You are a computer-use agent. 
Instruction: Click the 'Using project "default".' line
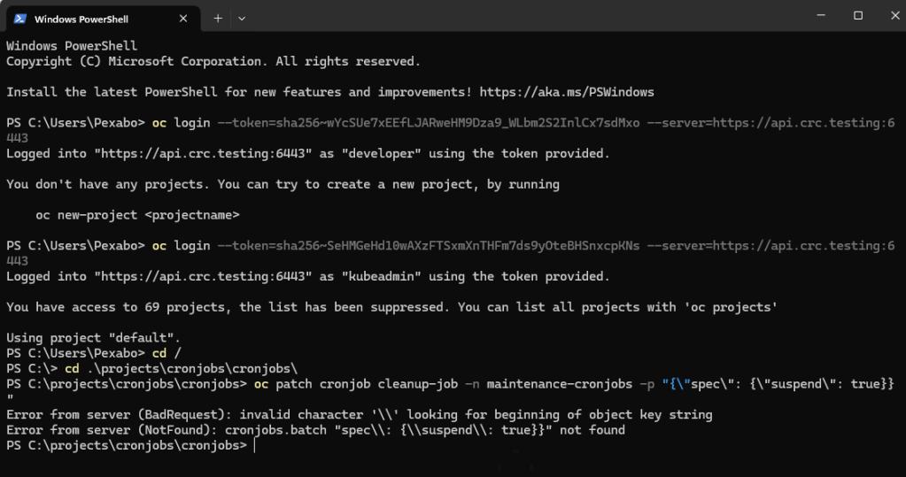point(94,338)
